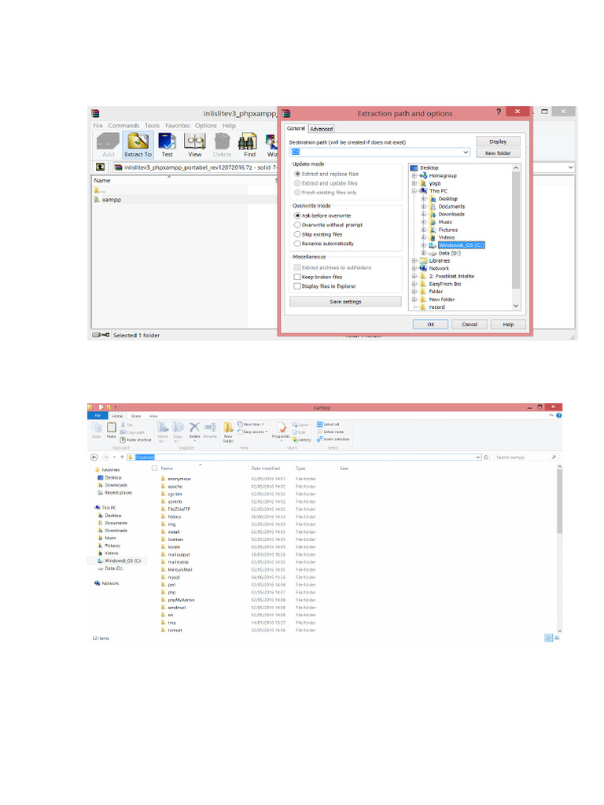604x805 pixels.
Task: Click Explorer Up directory arrow
Action: click(122, 457)
